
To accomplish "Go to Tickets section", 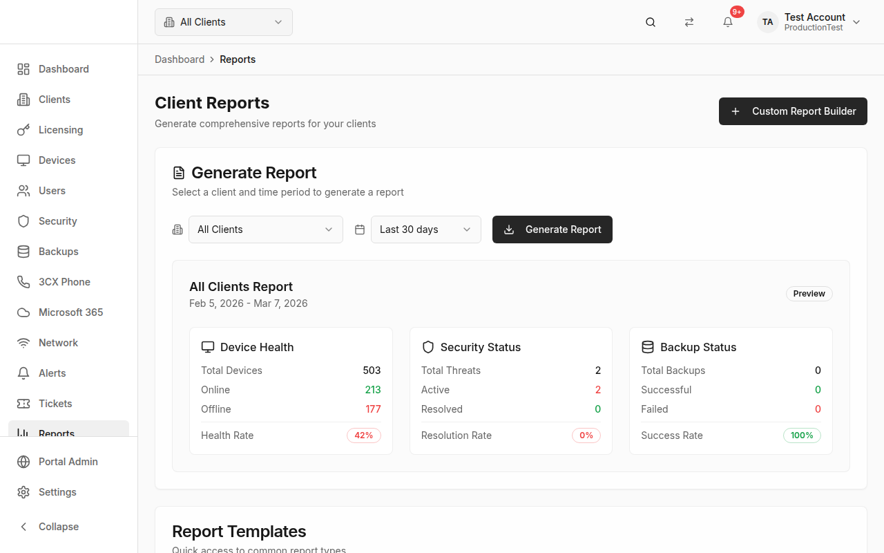I will [69, 404].
